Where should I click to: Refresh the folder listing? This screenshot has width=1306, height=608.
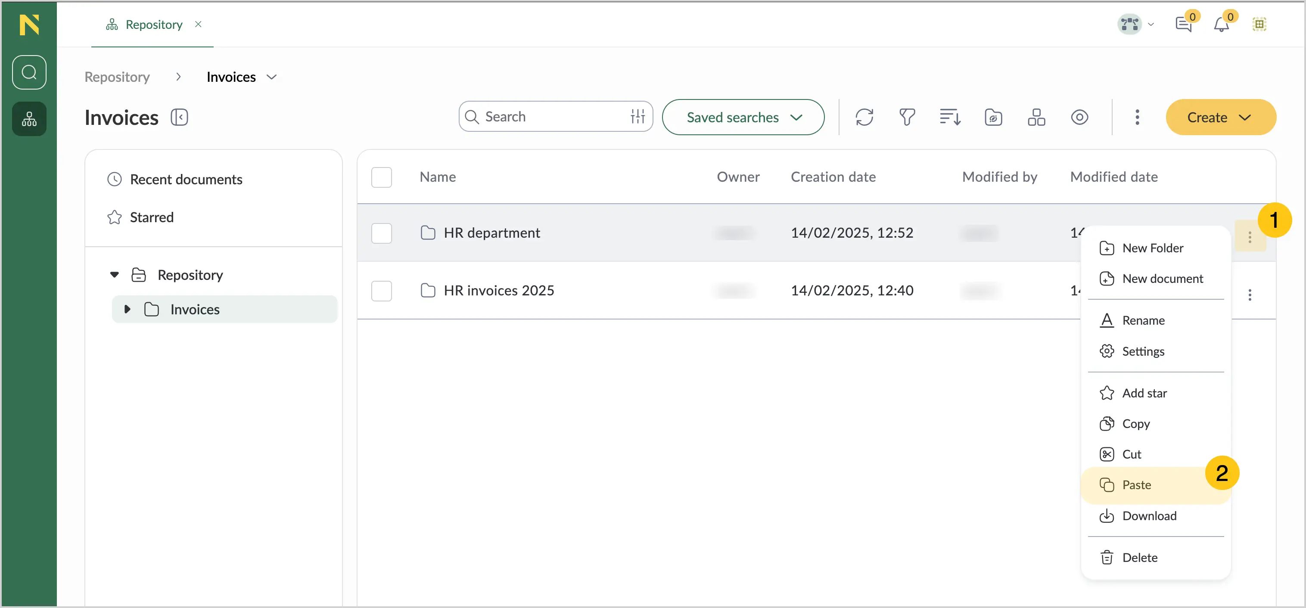[x=864, y=117]
